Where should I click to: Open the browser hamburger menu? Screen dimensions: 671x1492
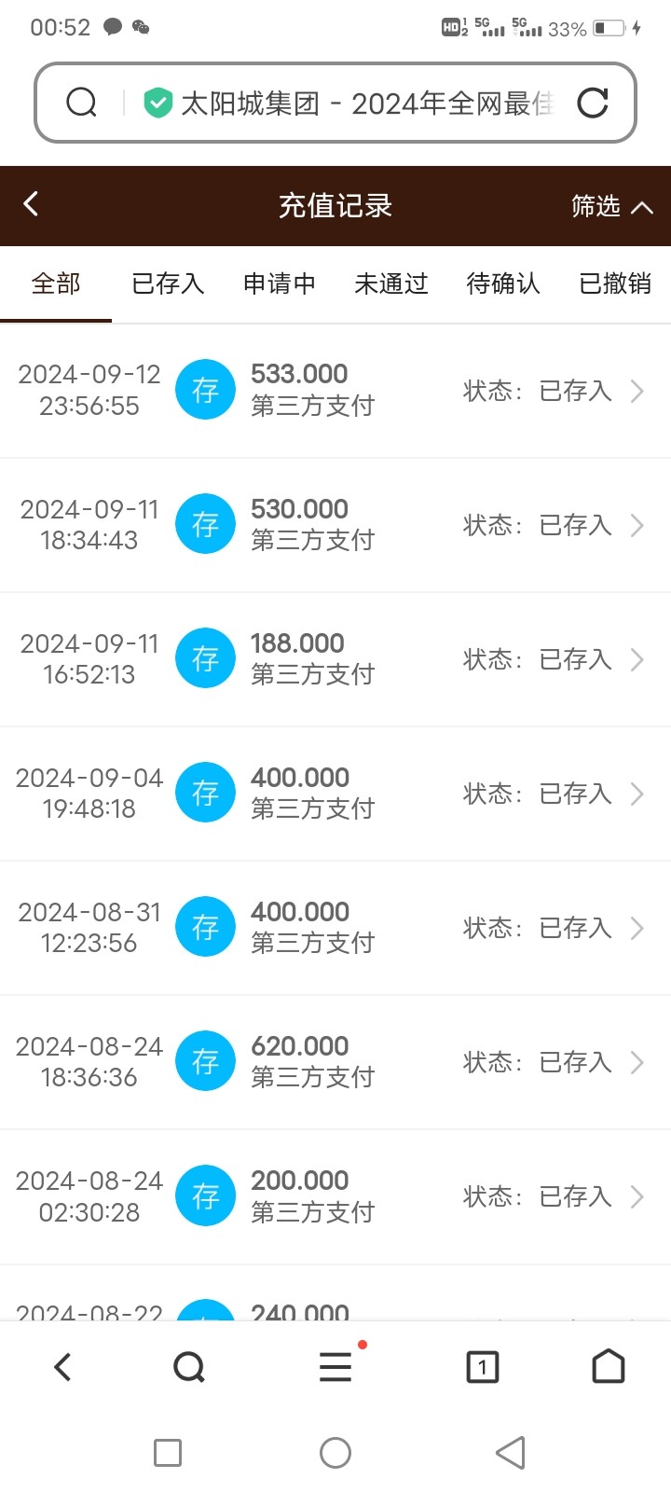[335, 1367]
